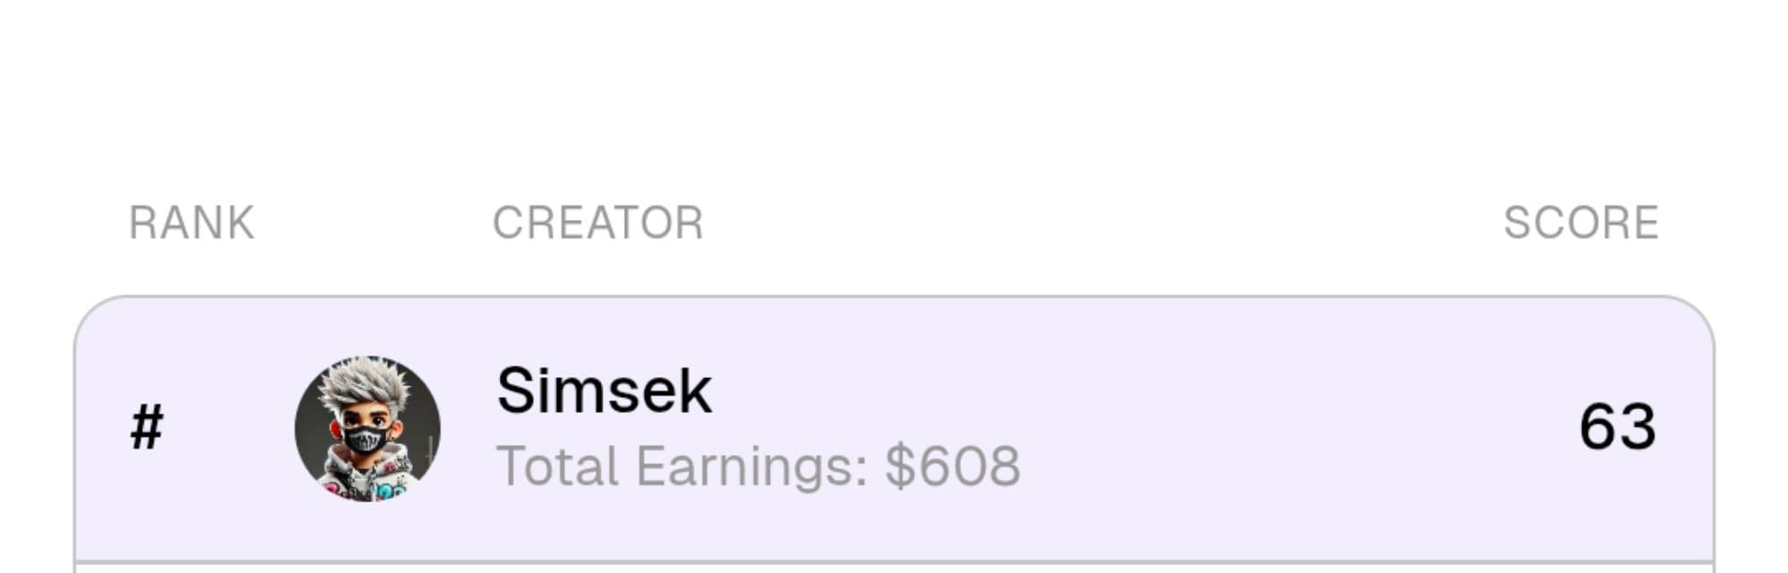The image size is (1788, 573).
Task: Click the letter S in Simsek
Action: pyautogui.click(x=518, y=391)
